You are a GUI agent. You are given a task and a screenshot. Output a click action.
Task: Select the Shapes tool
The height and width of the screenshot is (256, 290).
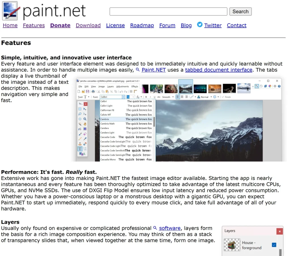point(82,154)
